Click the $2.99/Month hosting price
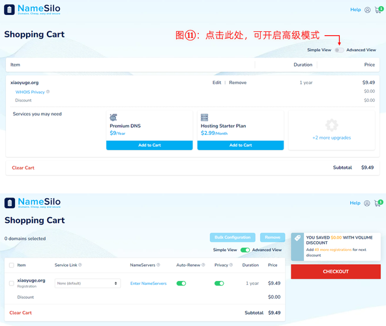The image size is (386, 326). [214, 133]
